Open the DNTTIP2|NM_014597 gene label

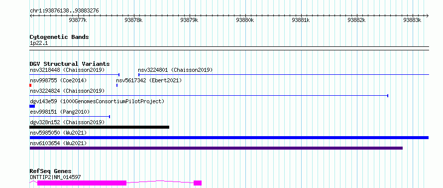(x=55, y=177)
